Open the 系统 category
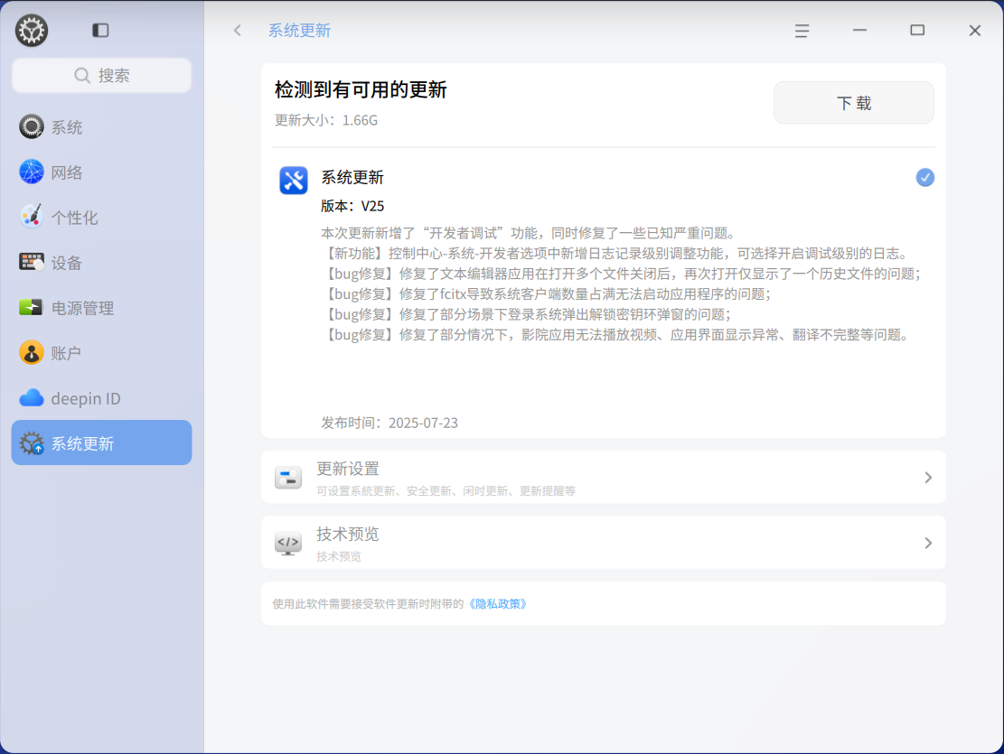The image size is (1004, 754). tap(102, 126)
